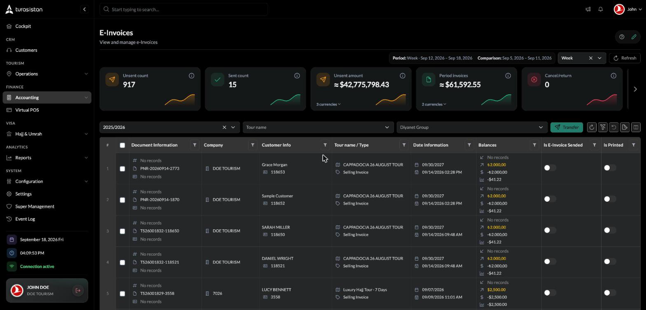Toggle E-Invoice Sended for Grace Morgan
This screenshot has height=310, width=646.
point(550,168)
